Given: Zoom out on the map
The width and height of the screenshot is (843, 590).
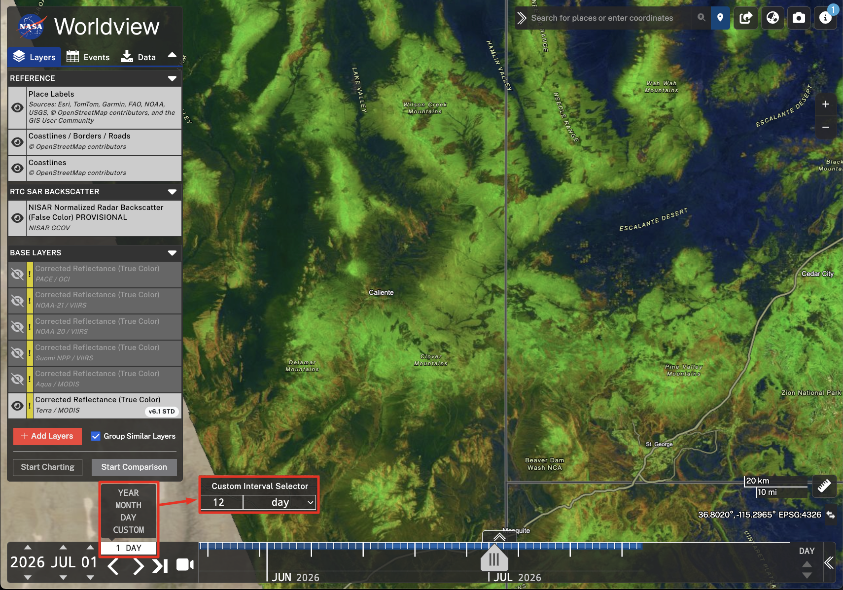Looking at the screenshot, I should click(826, 127).
